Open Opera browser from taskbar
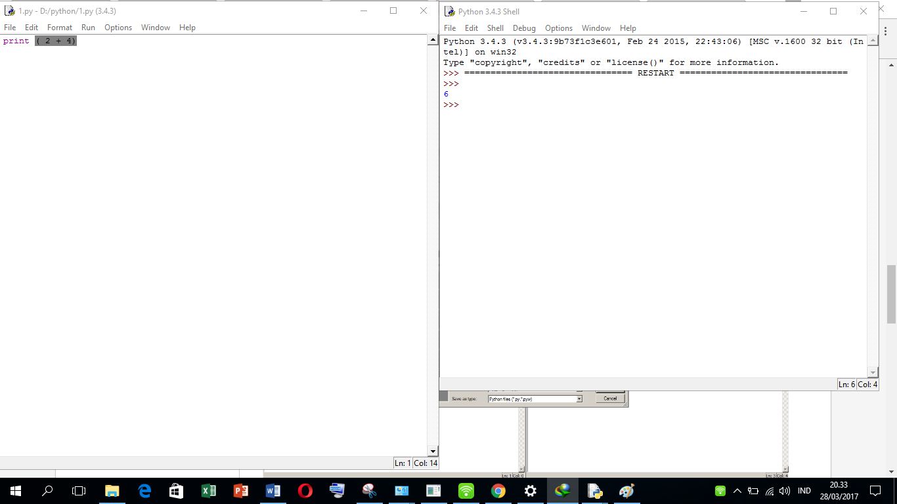The image size is (897, 504). coord(305,491)
